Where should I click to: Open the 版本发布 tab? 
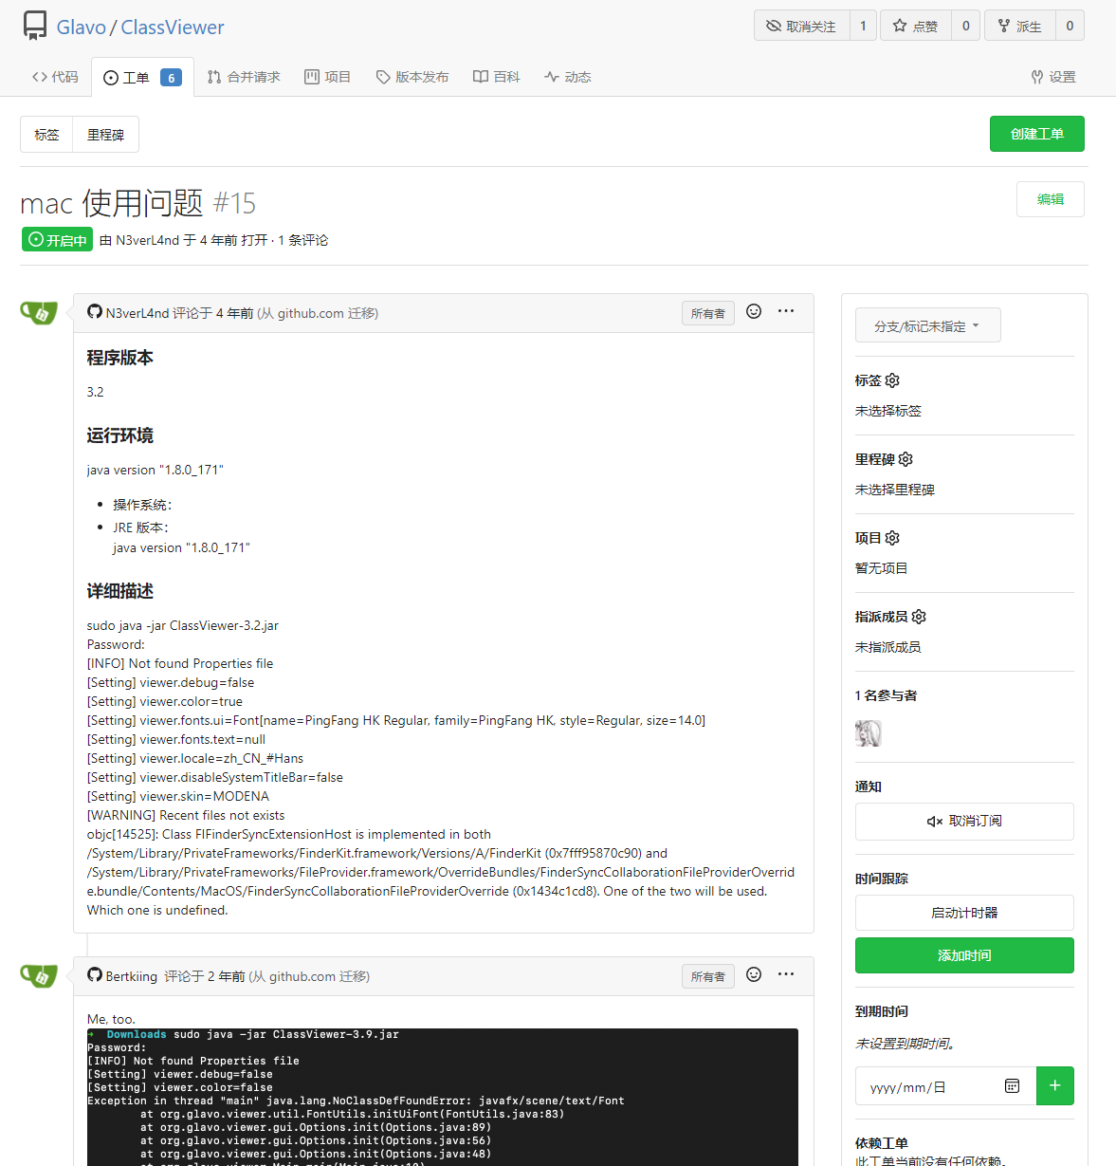tap(412, 76)
